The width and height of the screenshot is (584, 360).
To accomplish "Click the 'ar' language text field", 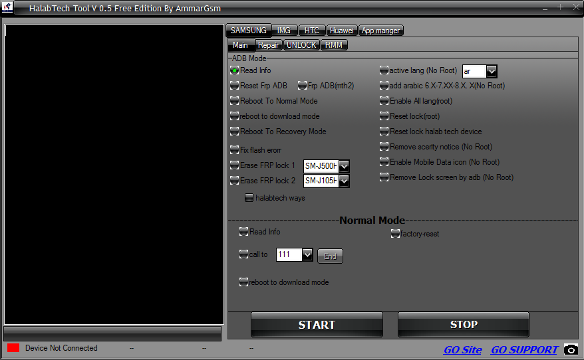I will click(474, 71).
